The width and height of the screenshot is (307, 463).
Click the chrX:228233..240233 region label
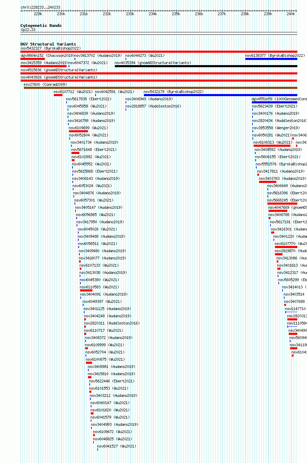(40, 7)
